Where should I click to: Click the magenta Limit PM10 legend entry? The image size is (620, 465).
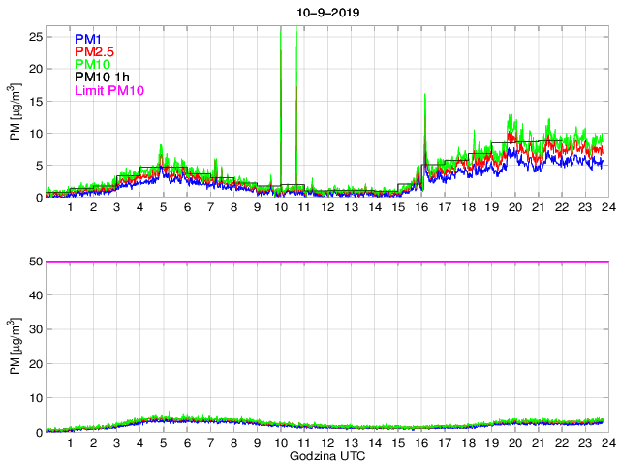click(108, 92)
